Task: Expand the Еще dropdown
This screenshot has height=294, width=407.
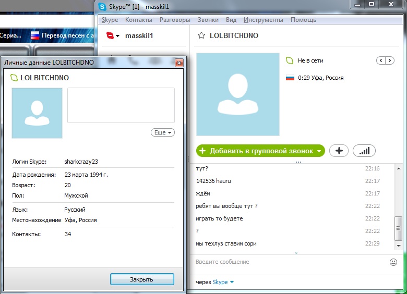Action: 163,132
